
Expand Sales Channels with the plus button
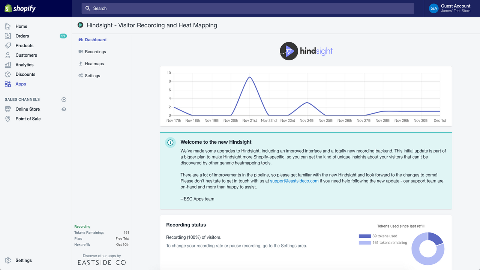click(64, 99)
